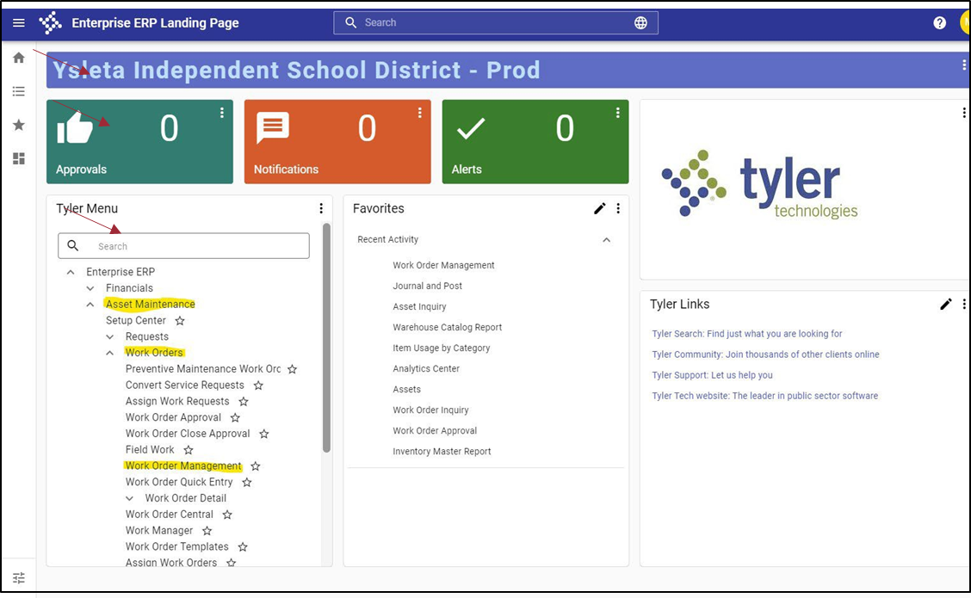Star Work Order Central
Image resolution: width=971 pixels, height=598 pixels.
[227, 515]
